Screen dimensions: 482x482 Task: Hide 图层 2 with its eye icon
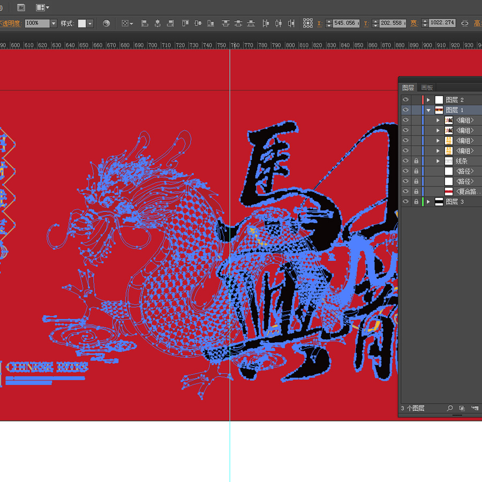[x=405, y=100]
